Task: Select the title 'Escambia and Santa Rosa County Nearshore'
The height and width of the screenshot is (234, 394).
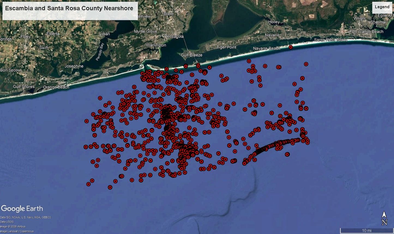Action: click(69, 8)
